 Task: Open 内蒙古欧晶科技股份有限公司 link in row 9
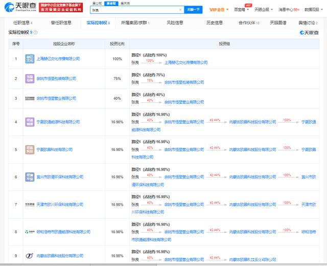60,255
